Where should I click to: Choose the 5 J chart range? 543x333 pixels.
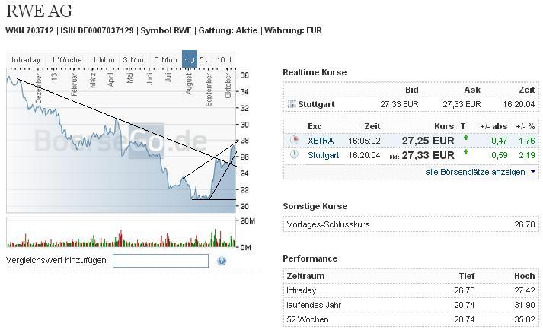pos(205,60)
